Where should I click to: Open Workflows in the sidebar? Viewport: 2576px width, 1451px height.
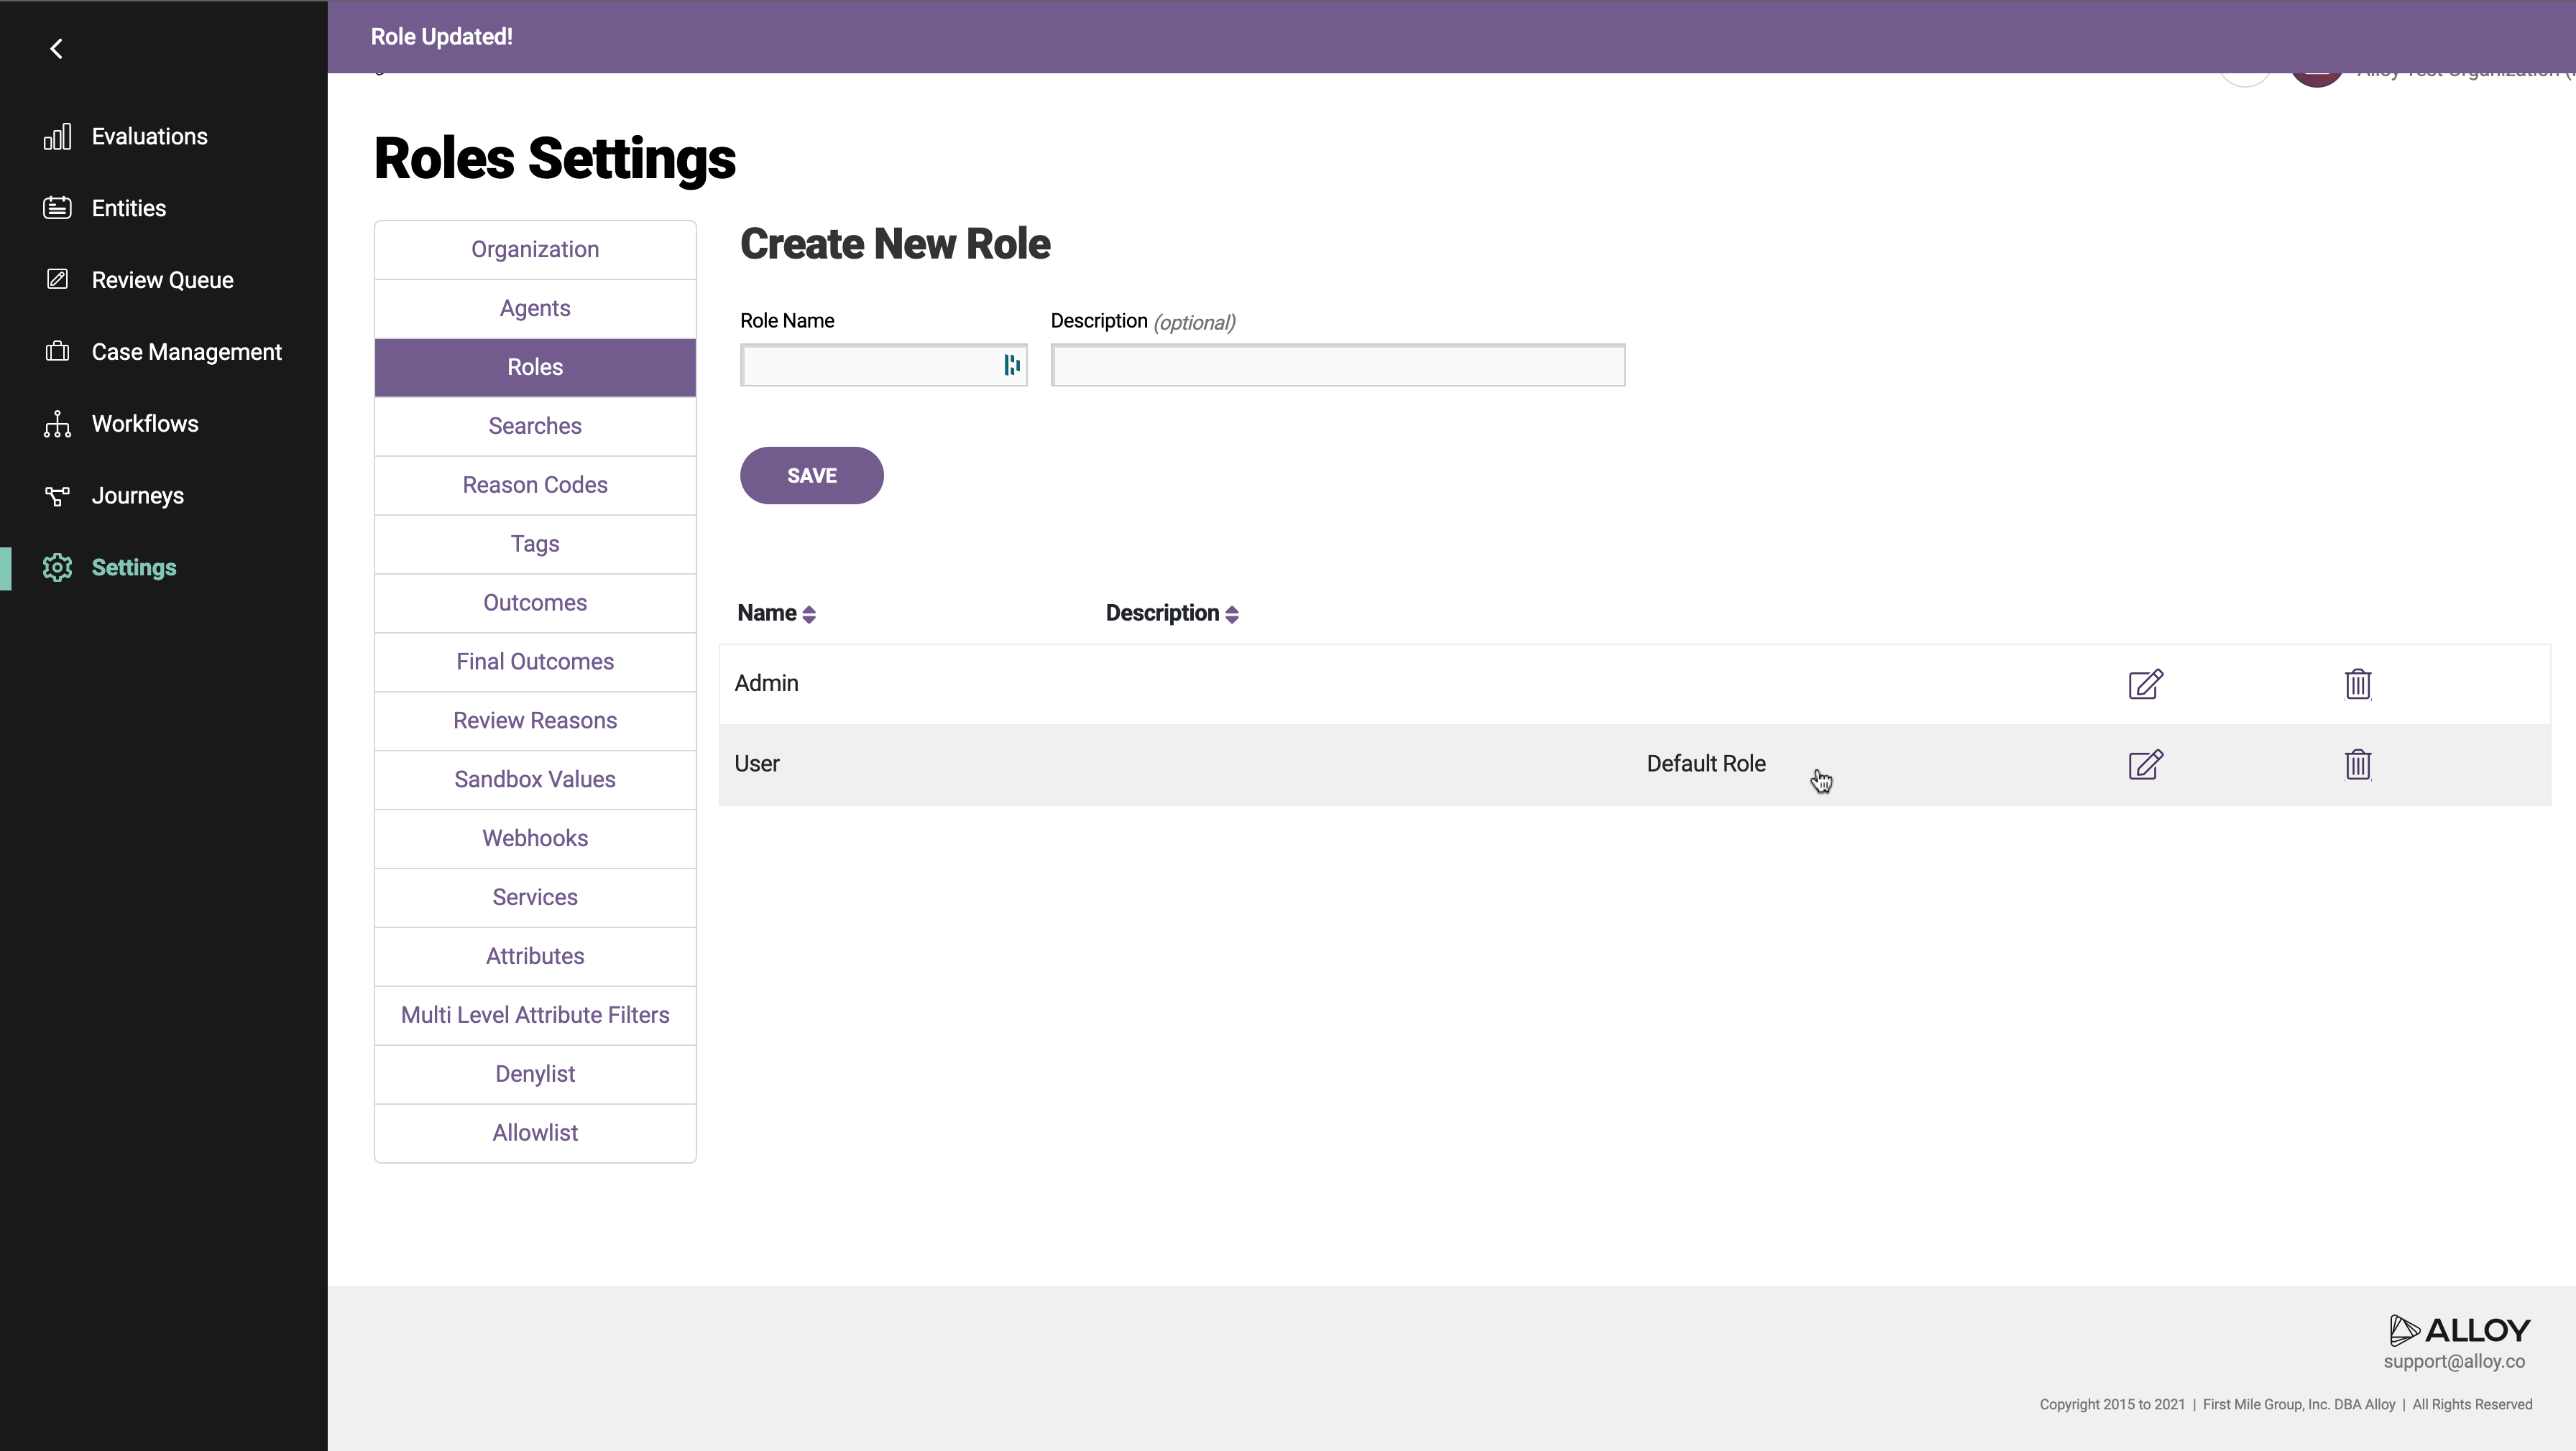(x=144, y=424)
